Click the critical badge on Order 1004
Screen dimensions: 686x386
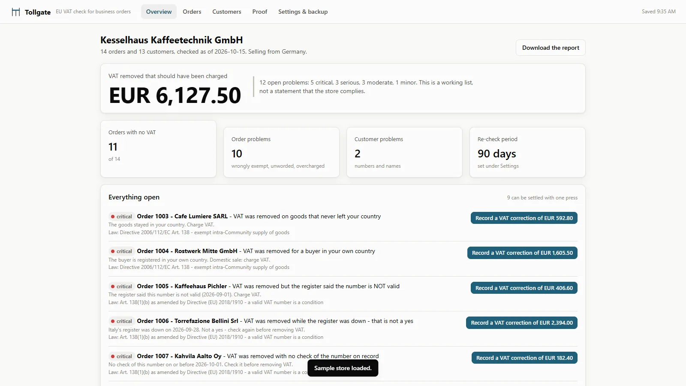121,251
